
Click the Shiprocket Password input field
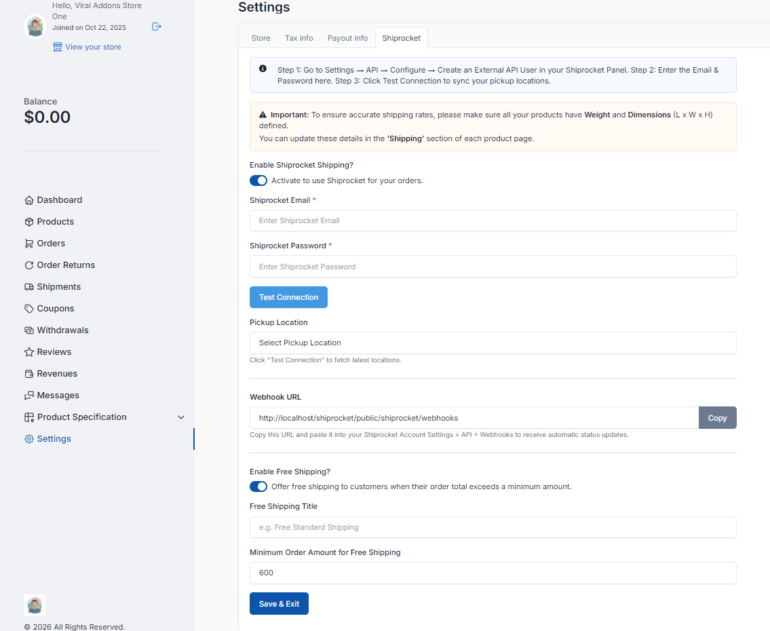click(493, 267)
